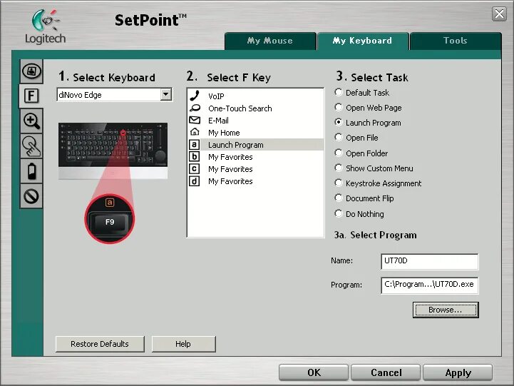Click the diNovo Edge keyboard image

point(113,151)
